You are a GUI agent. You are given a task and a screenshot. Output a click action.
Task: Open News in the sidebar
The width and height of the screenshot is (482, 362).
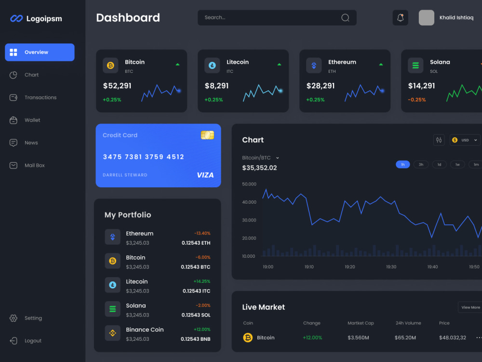point(31,143)
